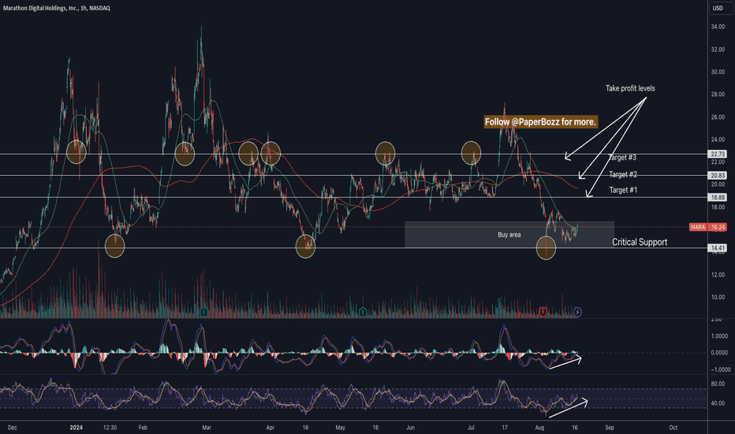The width and height of the screenshot is (735, 434).
Task: Click the 2024 label on time axis
Action: (76, 428)
